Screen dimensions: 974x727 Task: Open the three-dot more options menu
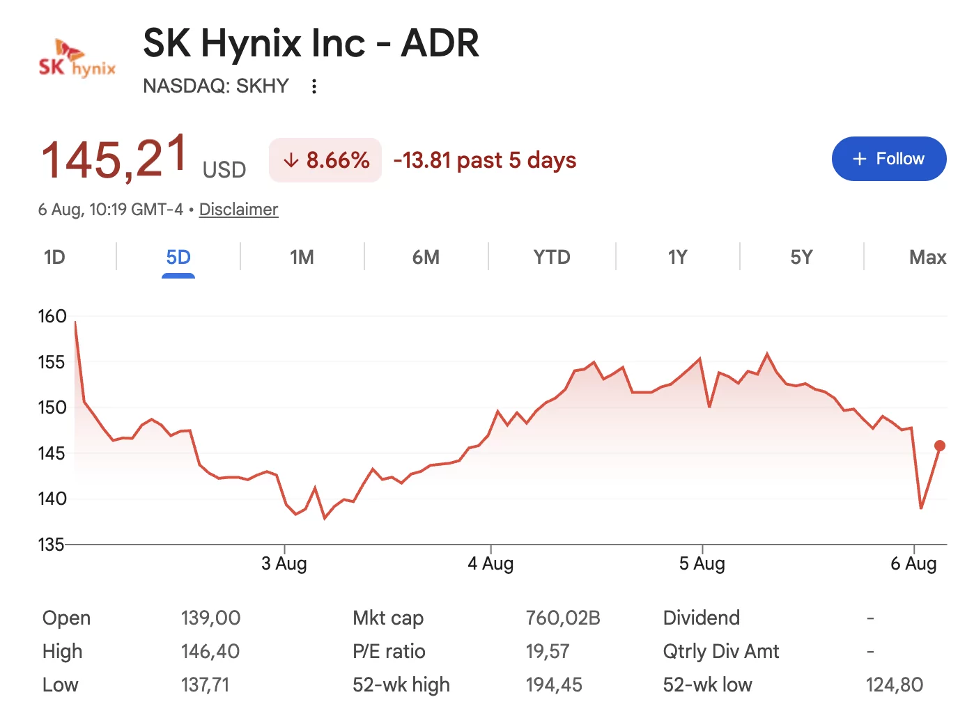click(x=314, y=86)
